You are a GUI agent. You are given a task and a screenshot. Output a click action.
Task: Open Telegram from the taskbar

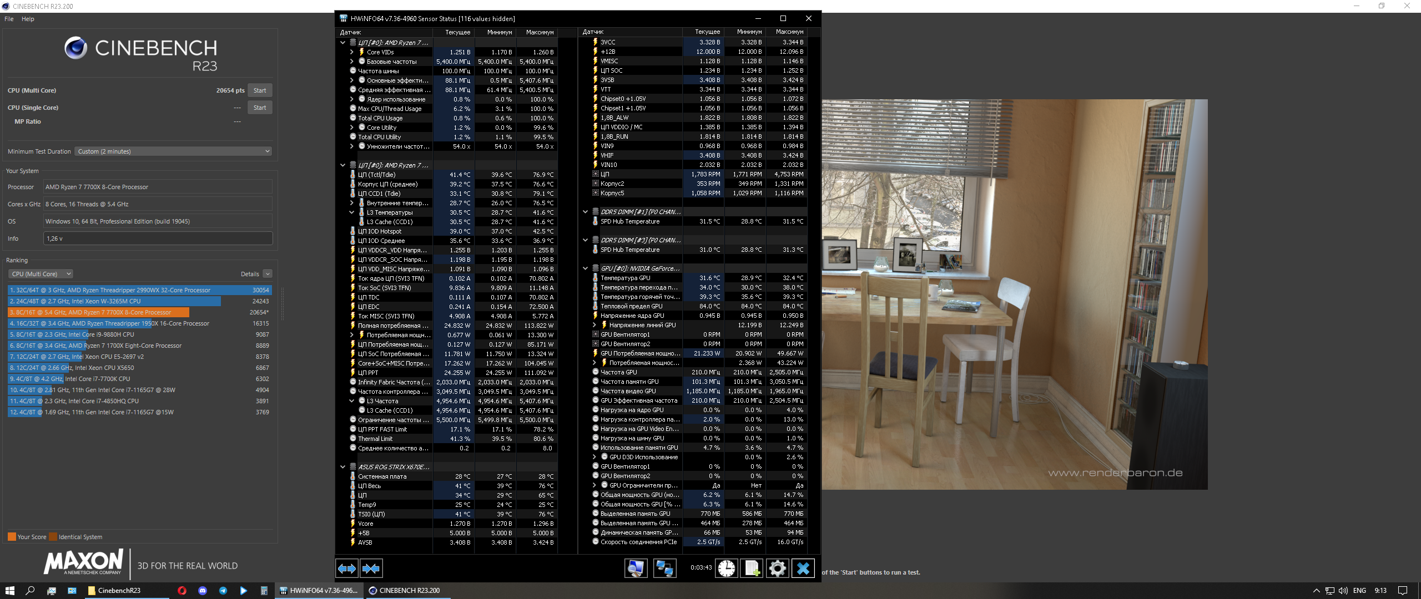tap(223, 591)
